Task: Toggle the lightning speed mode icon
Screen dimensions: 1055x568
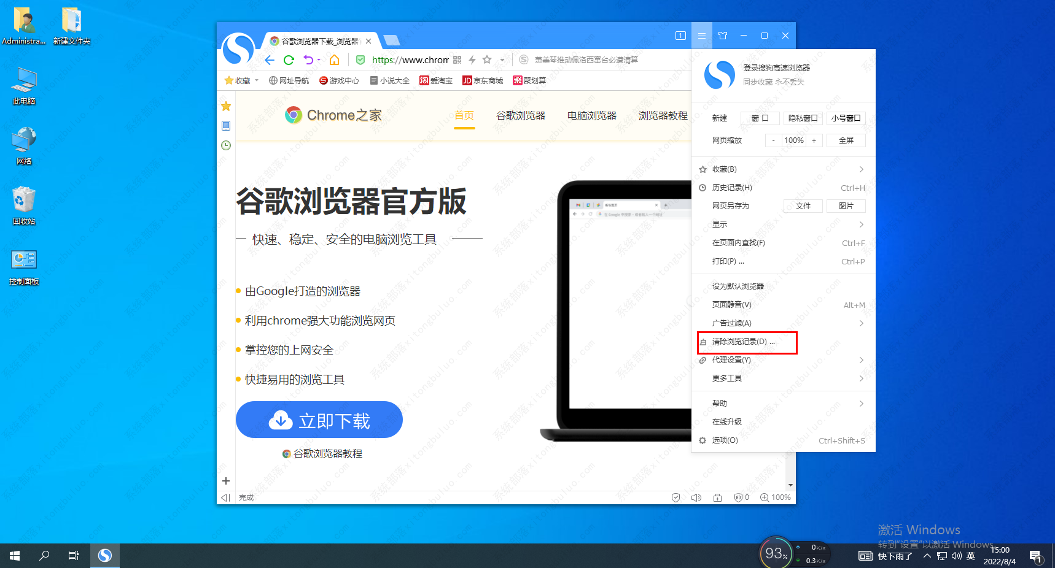Action: pyautogui.click(x=472, y=59)
